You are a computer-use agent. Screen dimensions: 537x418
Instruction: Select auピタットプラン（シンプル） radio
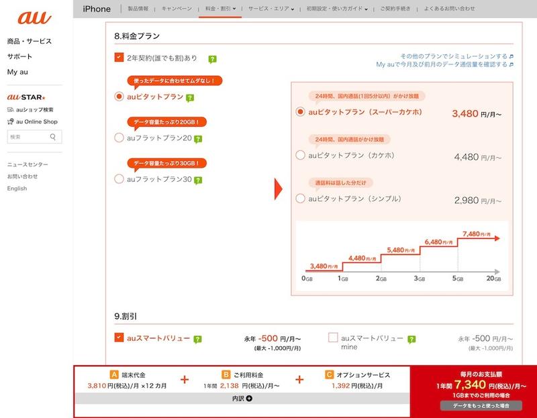coord(300,199)
